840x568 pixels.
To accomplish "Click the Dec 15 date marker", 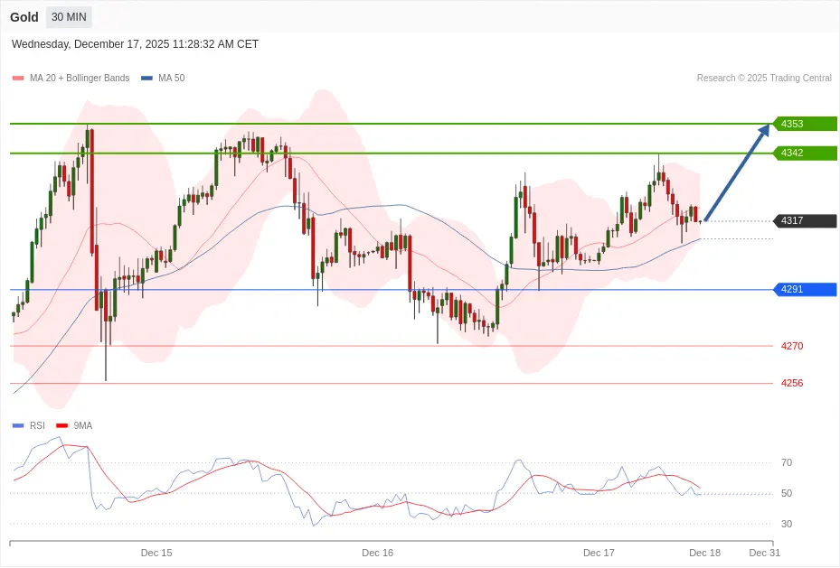I will pos(156,552).
